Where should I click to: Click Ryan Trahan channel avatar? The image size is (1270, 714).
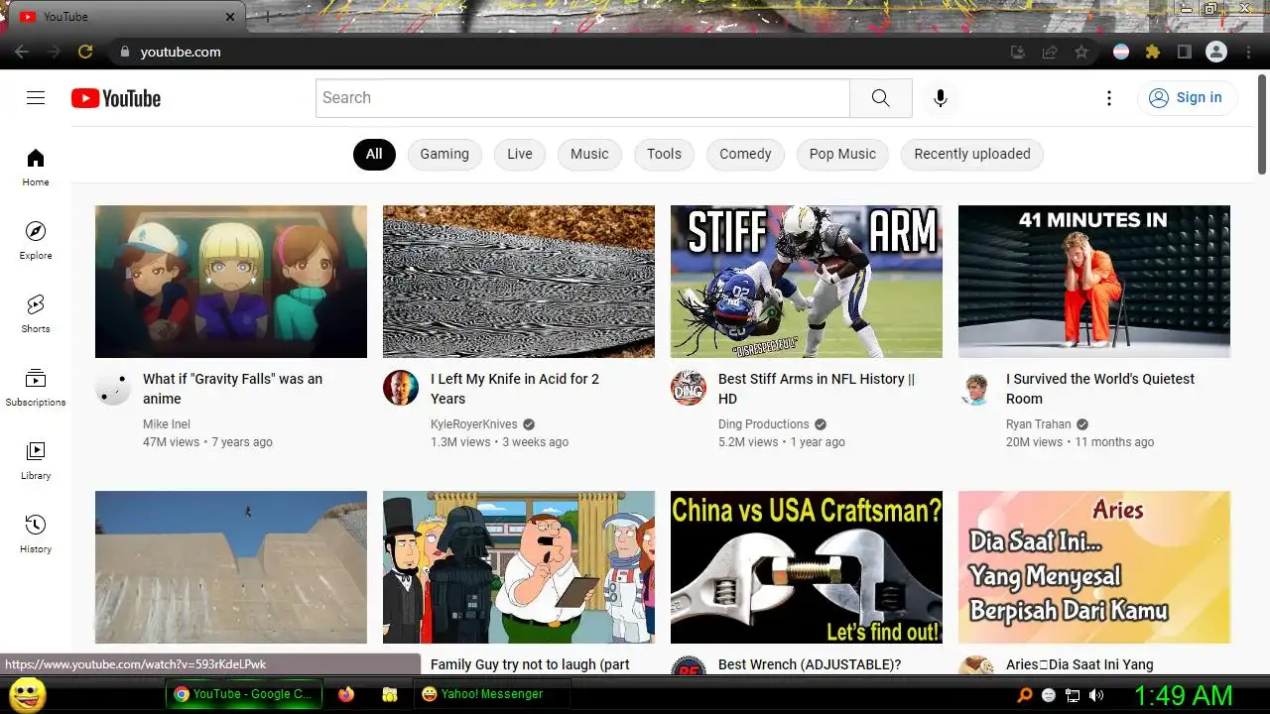(x=976, y=388)
